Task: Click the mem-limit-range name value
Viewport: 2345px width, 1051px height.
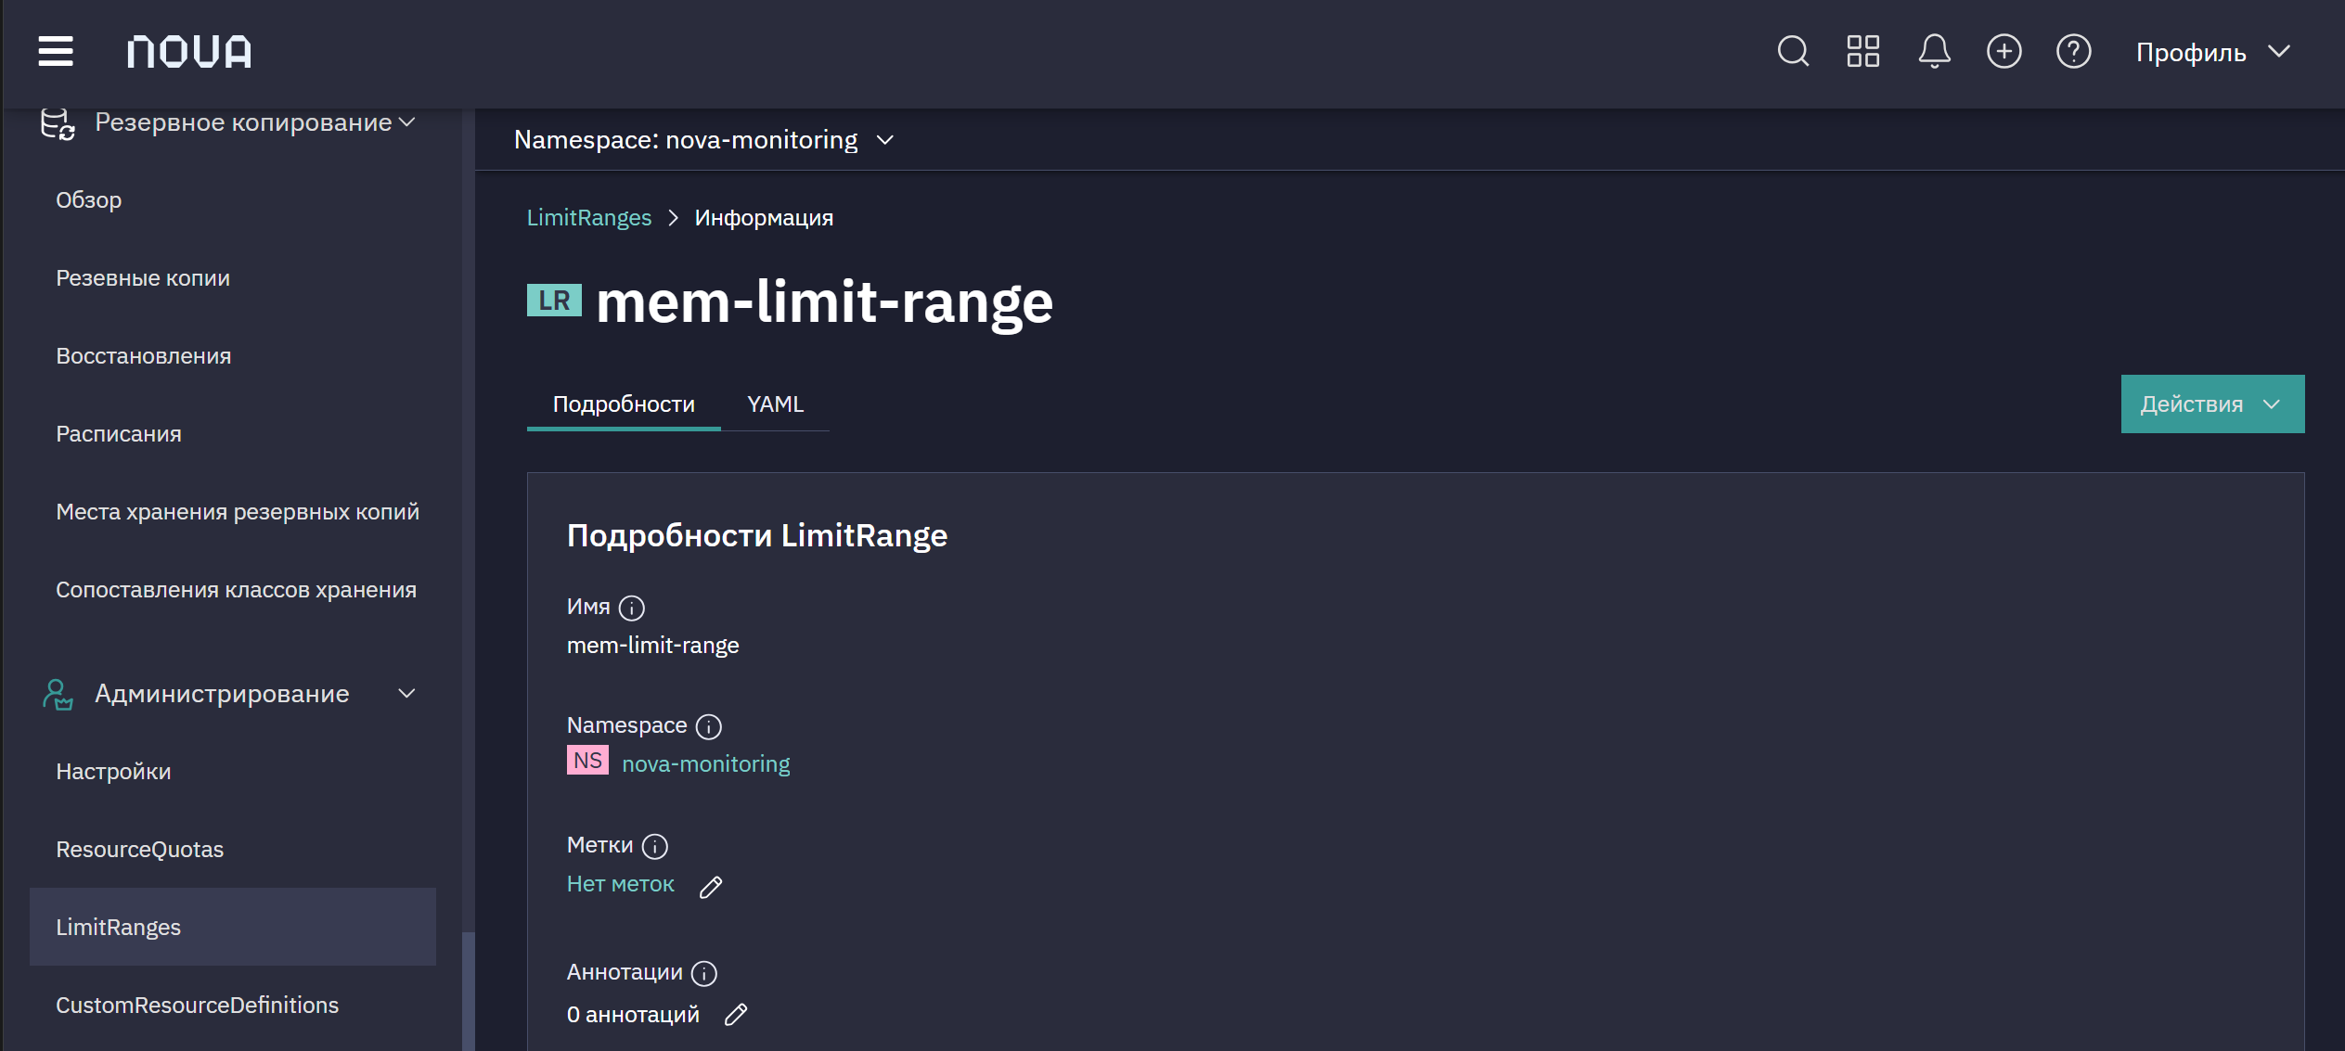Action: (653, 646)
